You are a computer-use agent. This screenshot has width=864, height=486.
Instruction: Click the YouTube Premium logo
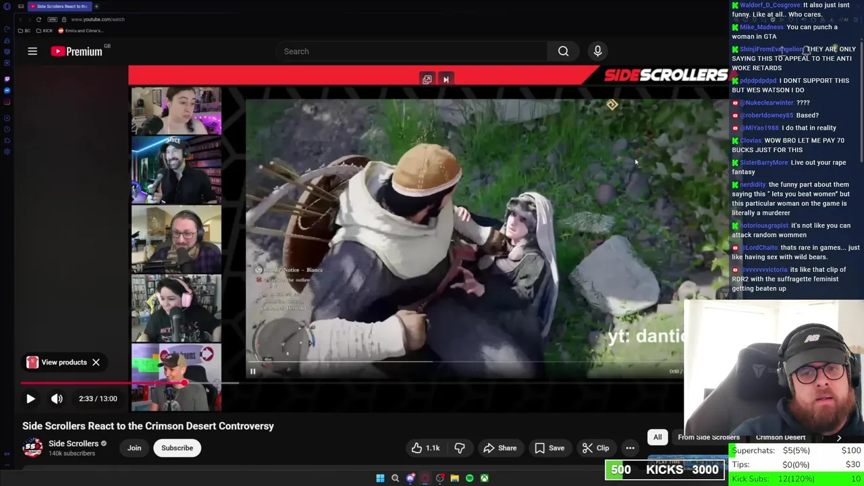coord(76,51)
